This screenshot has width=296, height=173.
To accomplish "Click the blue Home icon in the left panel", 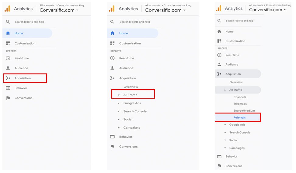I will [x=8, y=33].
